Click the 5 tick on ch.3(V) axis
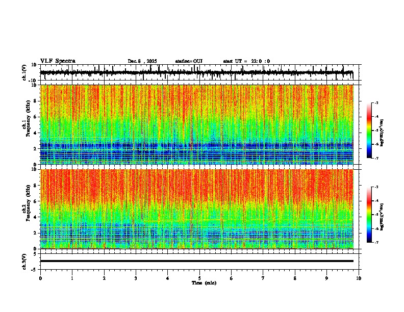 [x=35, y=254]
